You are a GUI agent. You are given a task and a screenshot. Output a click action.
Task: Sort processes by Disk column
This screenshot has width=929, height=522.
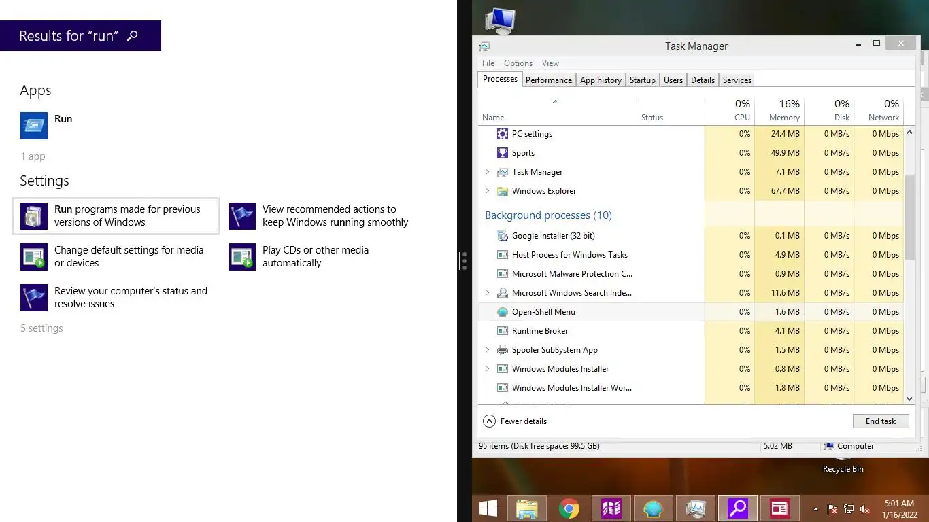tap(829, 111)
